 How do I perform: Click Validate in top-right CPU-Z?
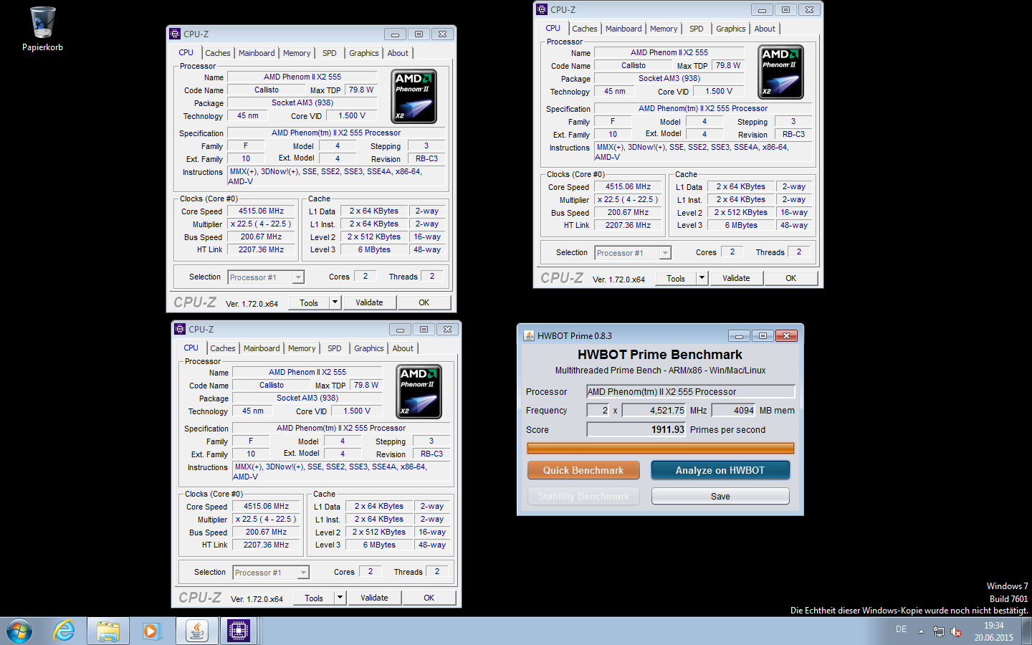736,278
